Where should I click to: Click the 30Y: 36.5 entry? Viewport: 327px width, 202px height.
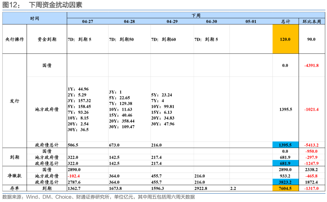(78, 129)
